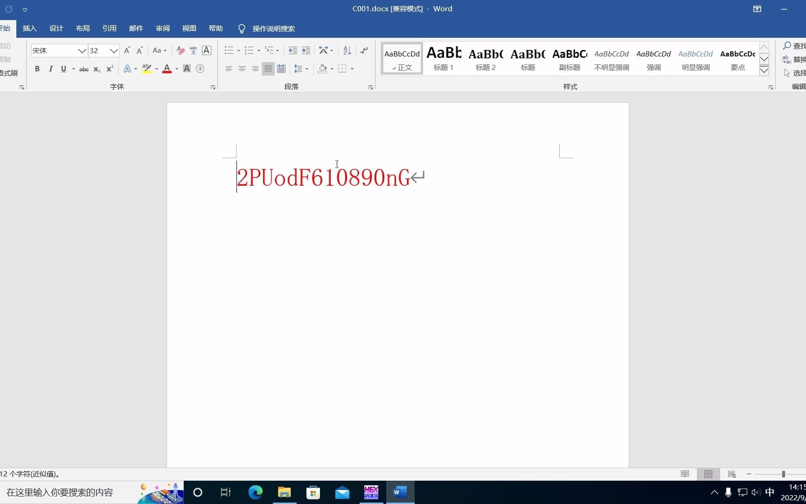Screen dimensions: 806x504
Task: Open Task View on the taskbar
Action: point(226,492)
